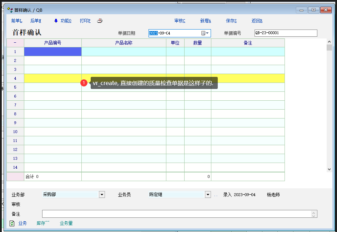Click the '–' grid corner header cell
The image size is (337, 232).
tap(15, 43)
